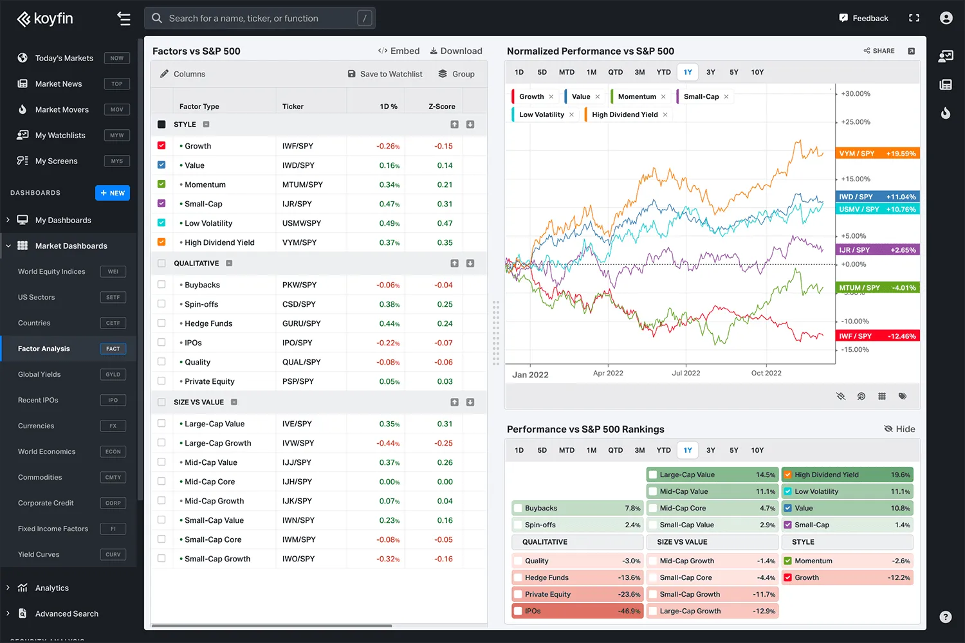Open the help question mark icon
This screenshot has height=643, width=965.
click(x=945, y=617)
